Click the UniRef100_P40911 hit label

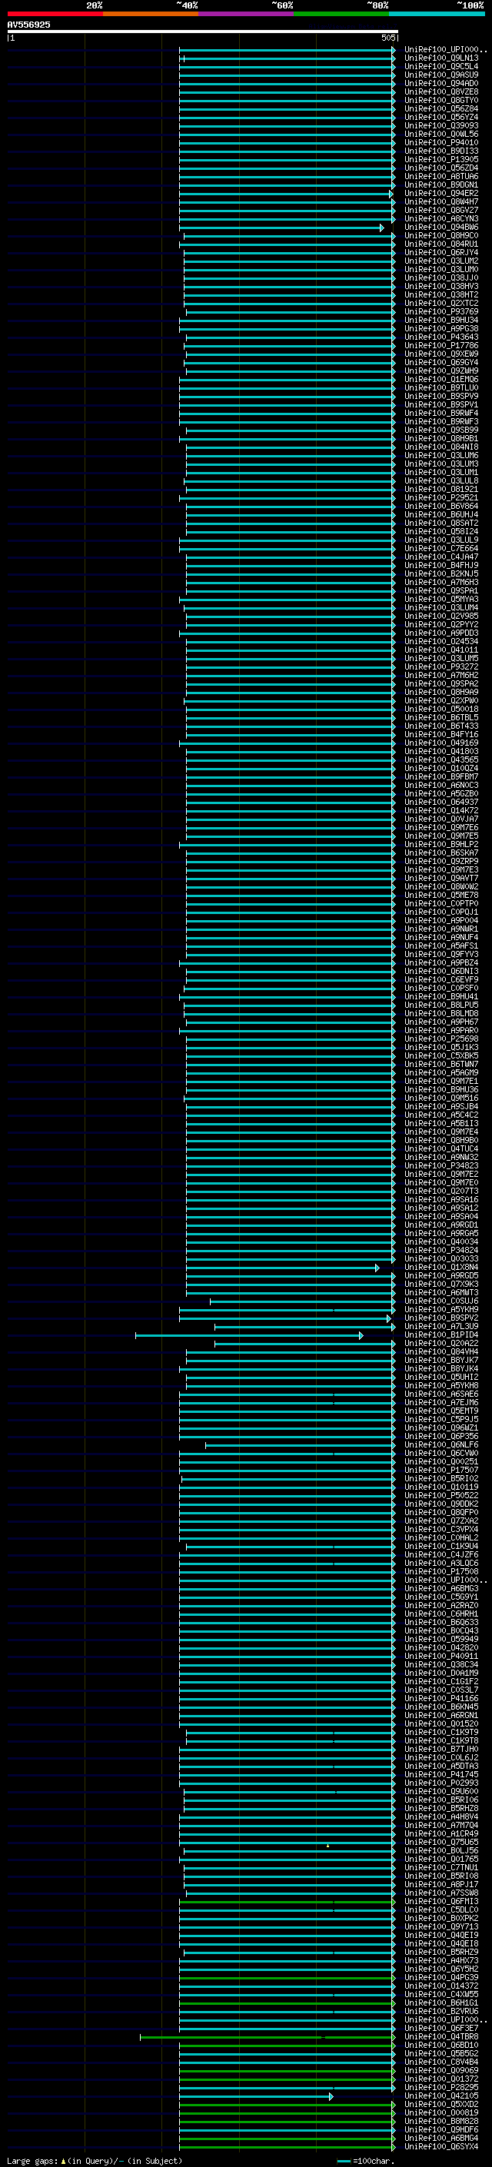(440, 1656)
